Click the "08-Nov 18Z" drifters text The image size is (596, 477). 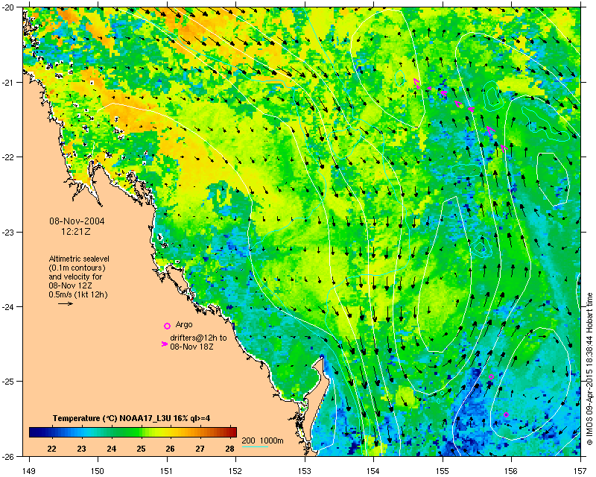(x=192, y=347)
